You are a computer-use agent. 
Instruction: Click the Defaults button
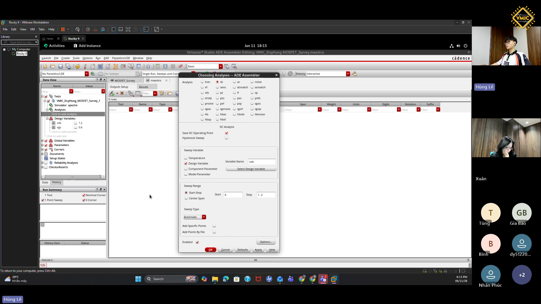click(x=242, y=250)
